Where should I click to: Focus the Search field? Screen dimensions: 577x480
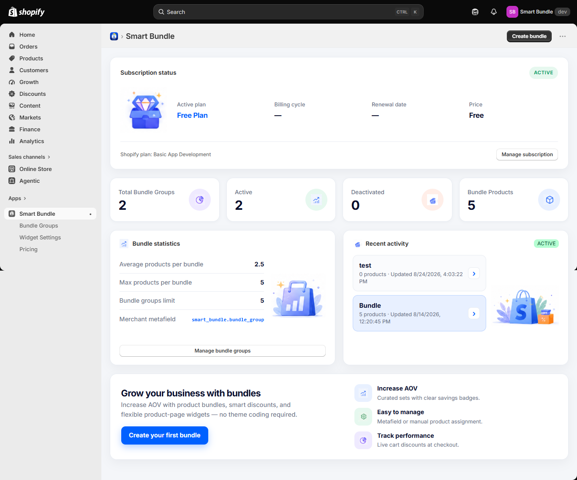point(288,12)
